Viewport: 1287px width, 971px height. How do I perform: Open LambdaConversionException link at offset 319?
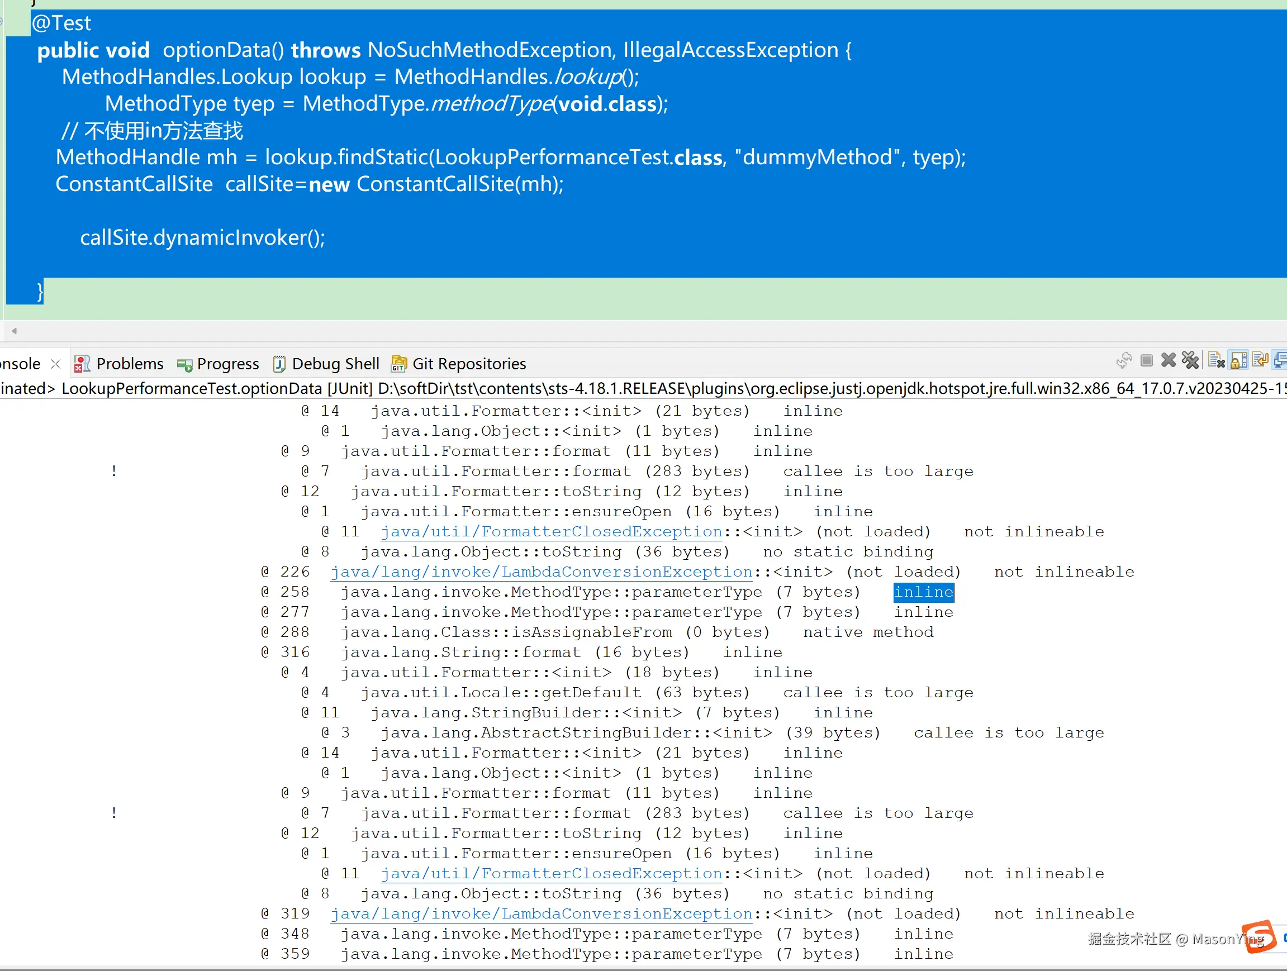[x=541, y=914]
